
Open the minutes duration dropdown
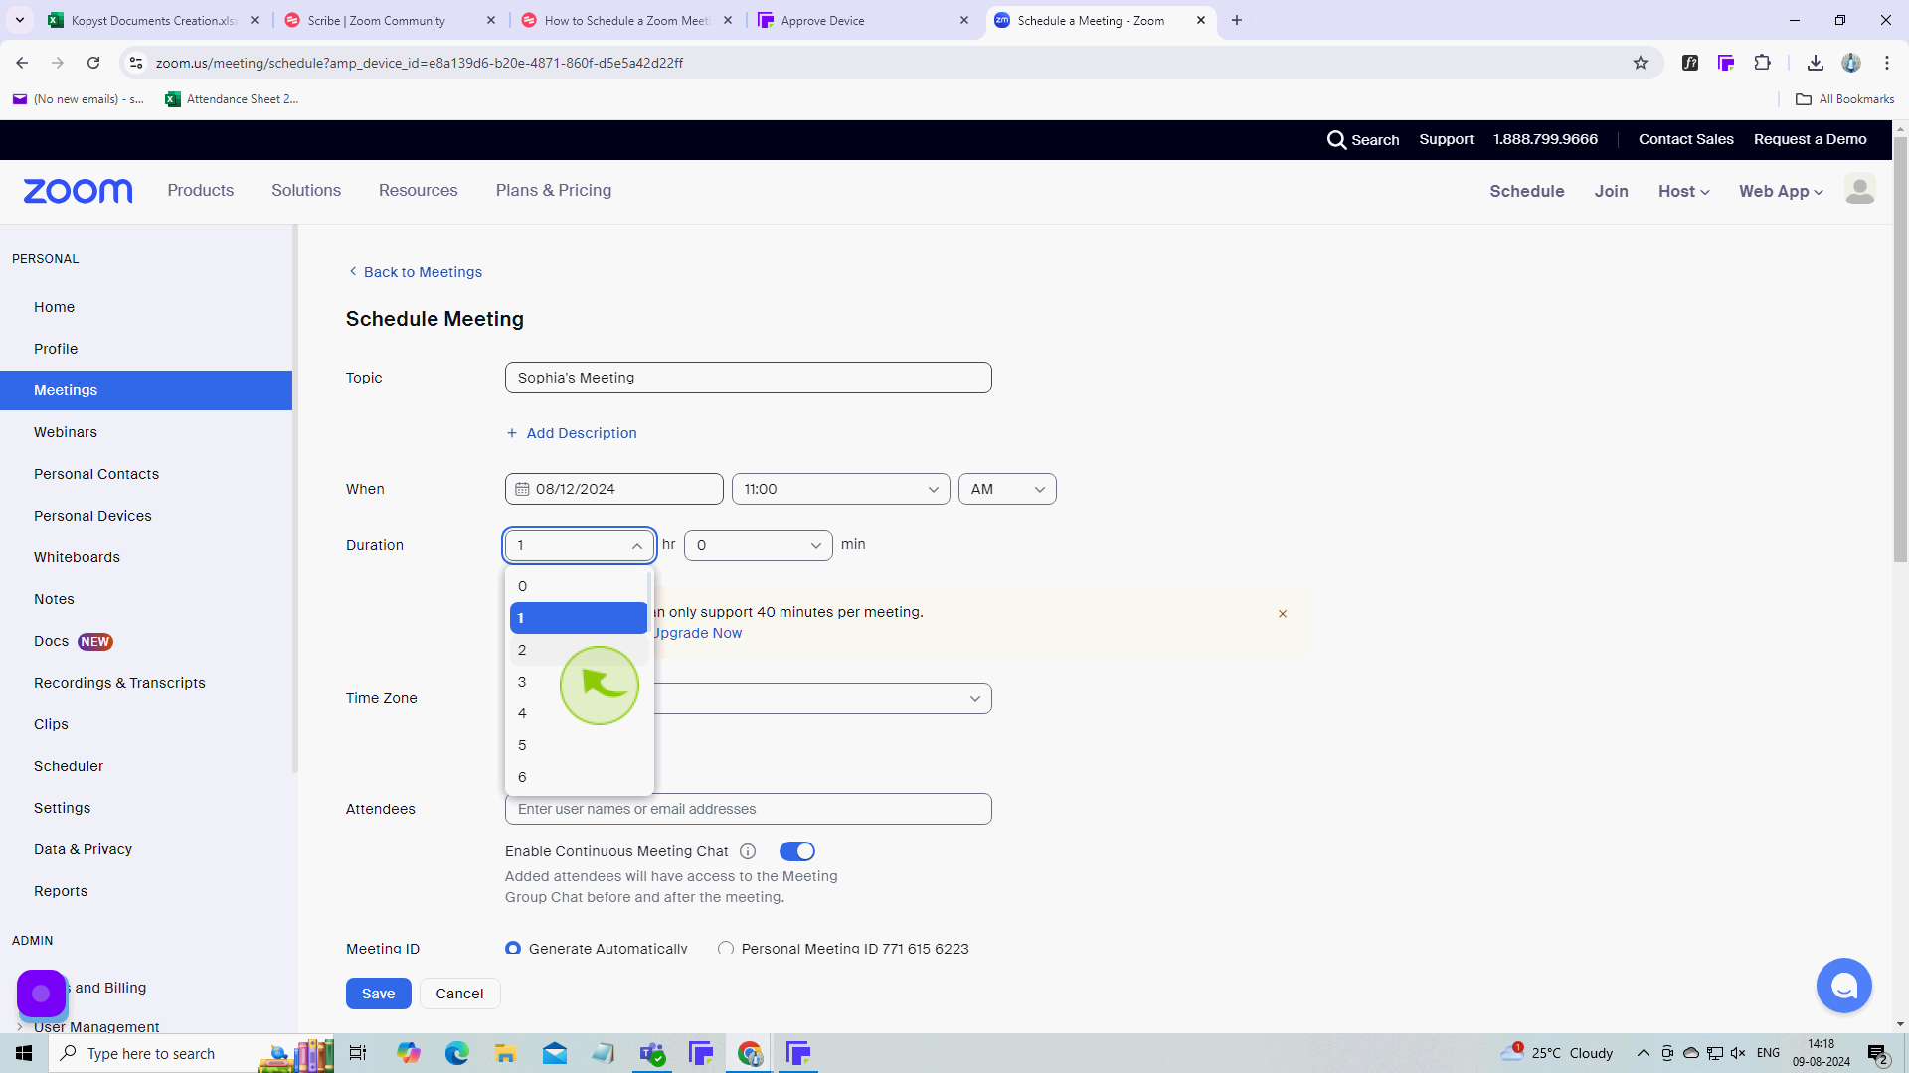(758, 545)
